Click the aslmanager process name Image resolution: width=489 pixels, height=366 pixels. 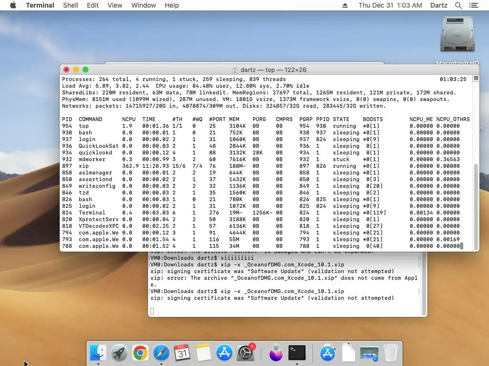coord(95,173)
